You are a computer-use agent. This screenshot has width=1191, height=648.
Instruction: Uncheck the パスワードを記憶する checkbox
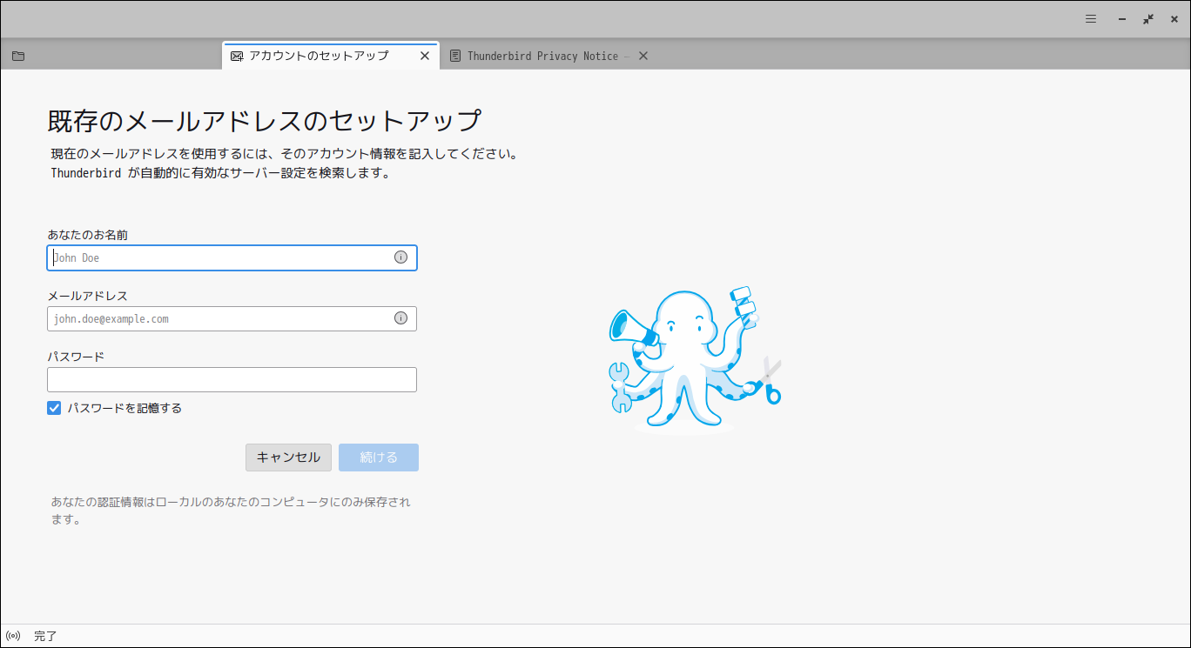54,408
